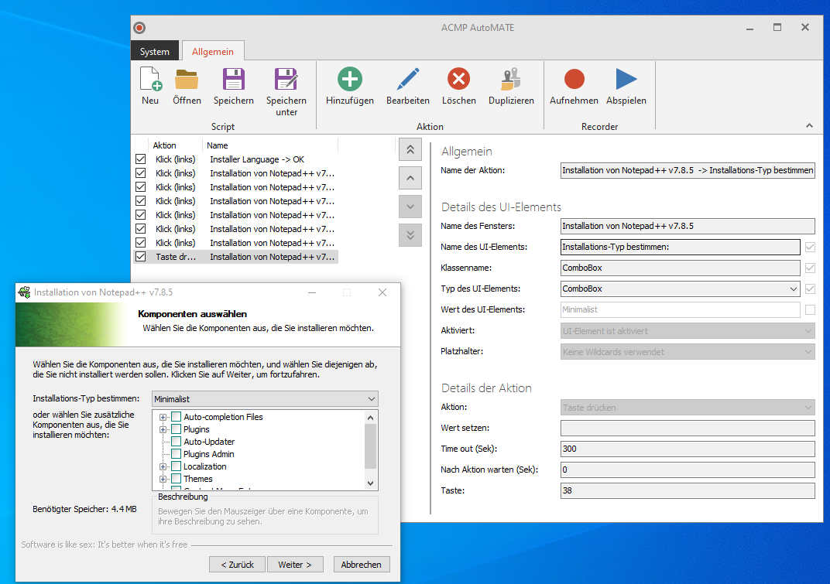830x584 pixels.
Task: Check the Auto-Updater component checkbox
Action: click(177, 442)
